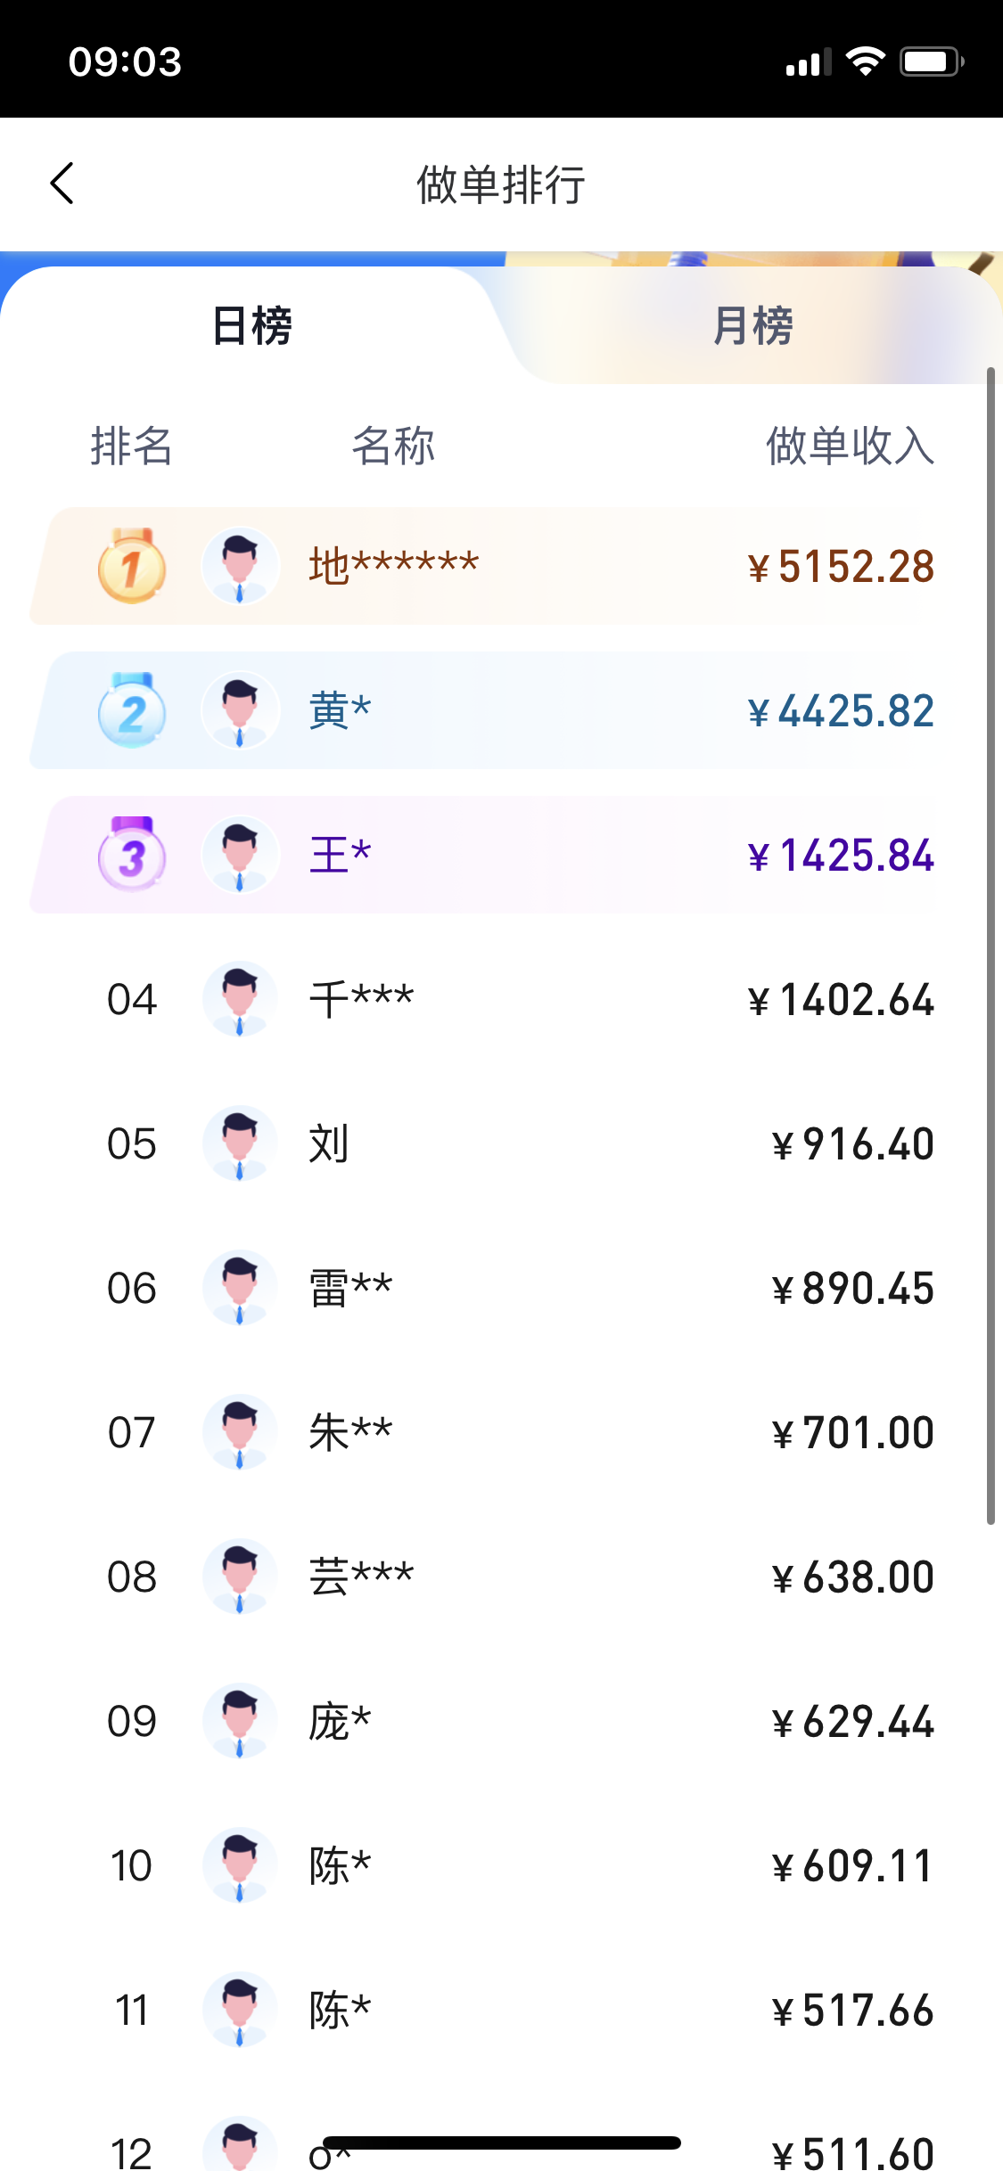1003x2171 pixels.
Task: Tap the avatar next to 地******
Action: 240,566
